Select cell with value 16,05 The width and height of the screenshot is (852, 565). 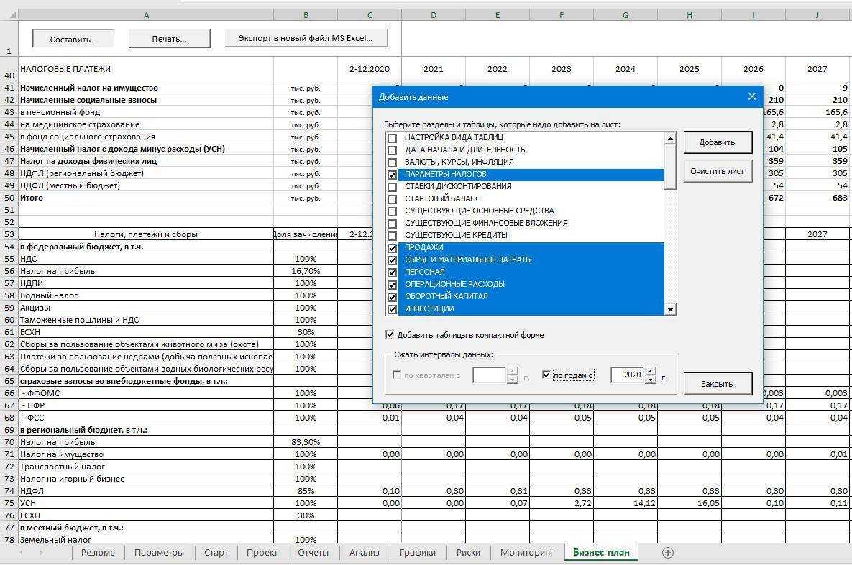coord(690,503)
